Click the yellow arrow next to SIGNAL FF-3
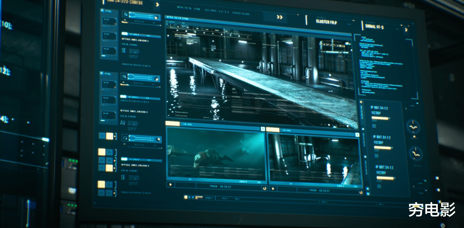This screenshot has height=228, width=464. (406, 30)
